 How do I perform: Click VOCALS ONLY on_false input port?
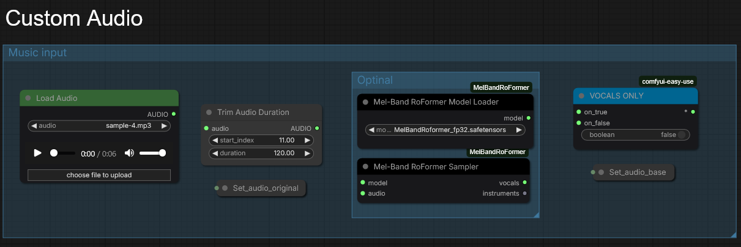coord(578,123)
